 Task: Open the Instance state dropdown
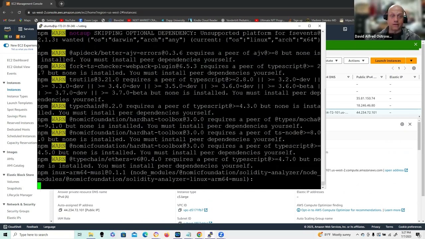tap(333, 61)
